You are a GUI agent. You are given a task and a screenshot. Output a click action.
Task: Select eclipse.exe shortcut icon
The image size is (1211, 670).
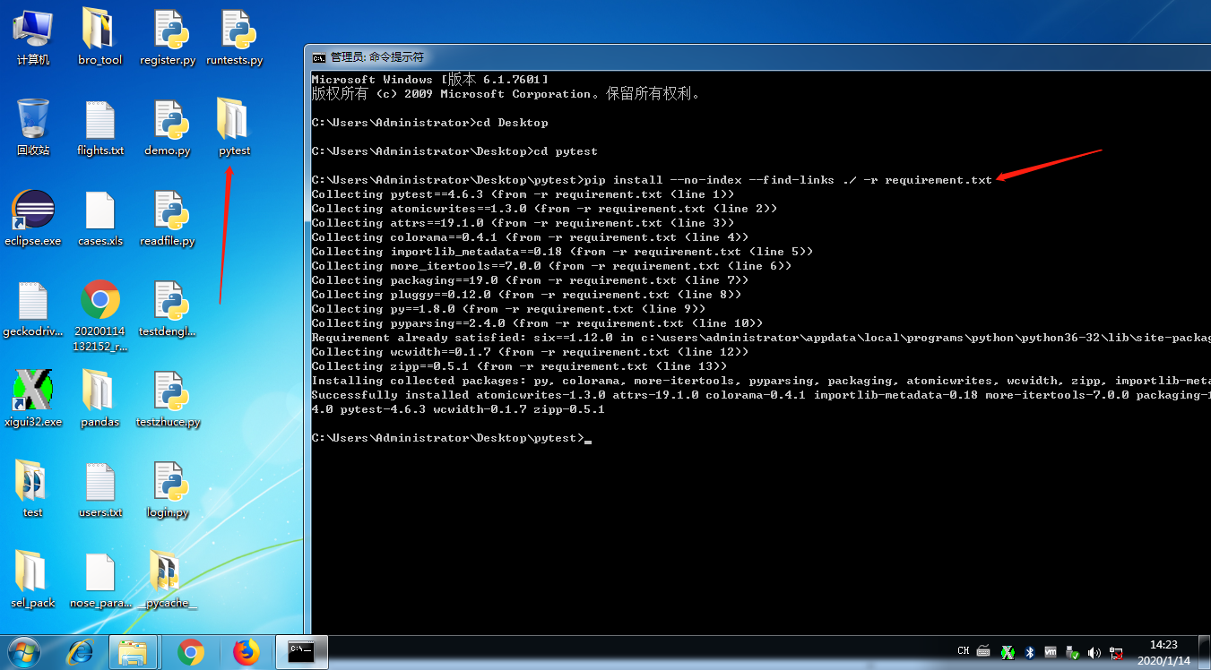click(x=32, y=217)
